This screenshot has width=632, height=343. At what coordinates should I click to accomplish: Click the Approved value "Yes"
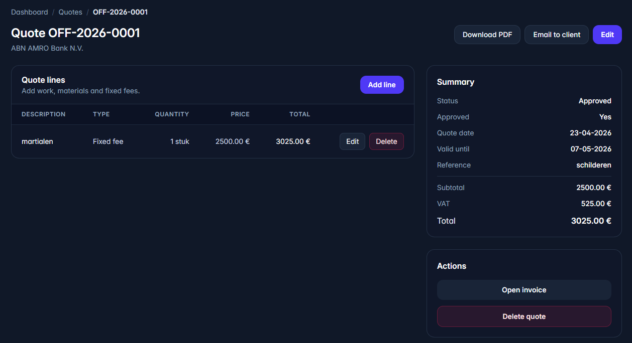tap(605, 117)
